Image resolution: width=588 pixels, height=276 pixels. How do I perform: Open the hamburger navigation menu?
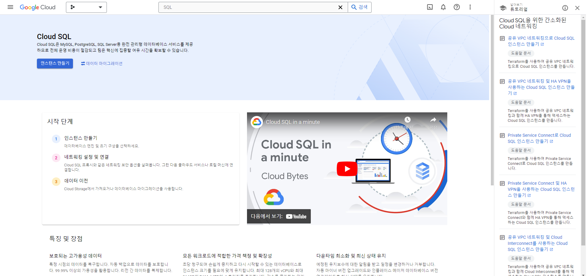pyautogui.click(x=10, y=7)
